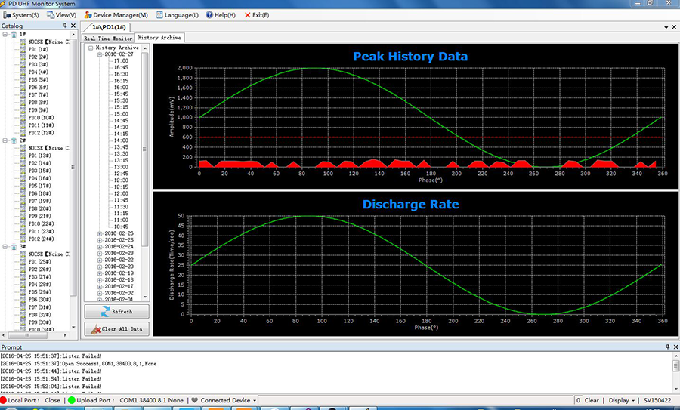Select the 15:30 history time entry
The width and height of the screenshot is (680, 410).
[120, 100]
